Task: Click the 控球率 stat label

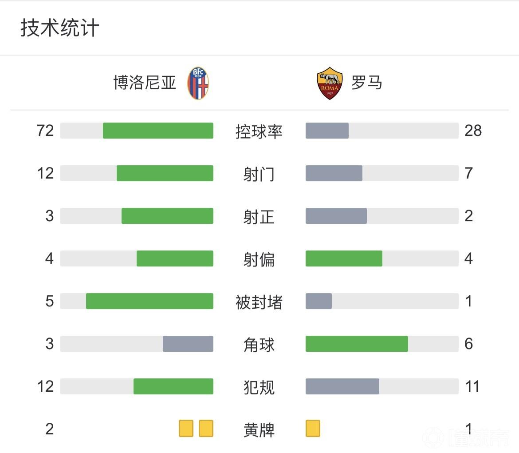Action: (259, 131)
